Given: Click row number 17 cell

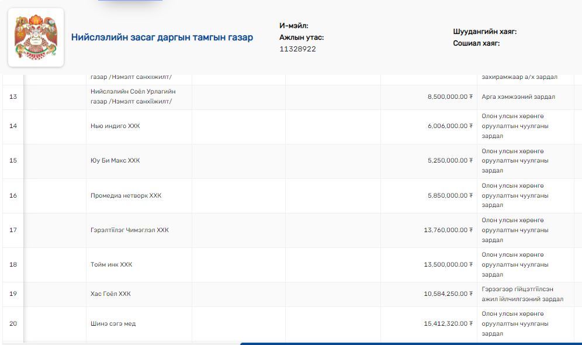Looking at the screenshot, I should click(x=13, y=230).
